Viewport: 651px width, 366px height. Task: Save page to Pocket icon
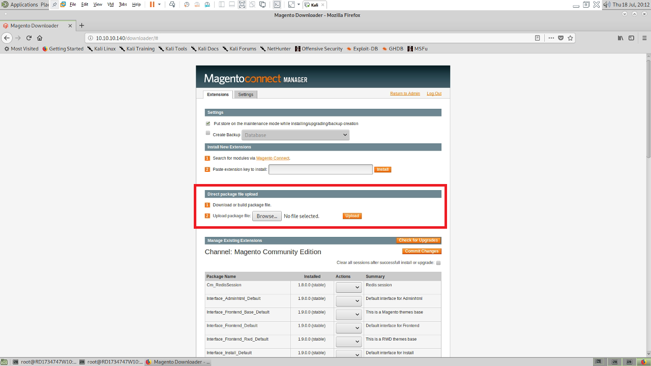pos(560,38)
